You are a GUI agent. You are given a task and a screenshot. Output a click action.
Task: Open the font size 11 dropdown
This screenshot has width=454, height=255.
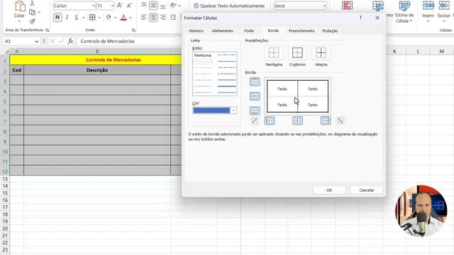tap(112, 6)
